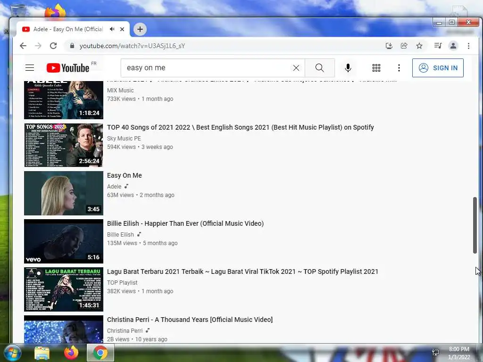Bookmark this page with the star
Image resolution: width=483 pixels, height=362 pixels.
tap(419, 46)
